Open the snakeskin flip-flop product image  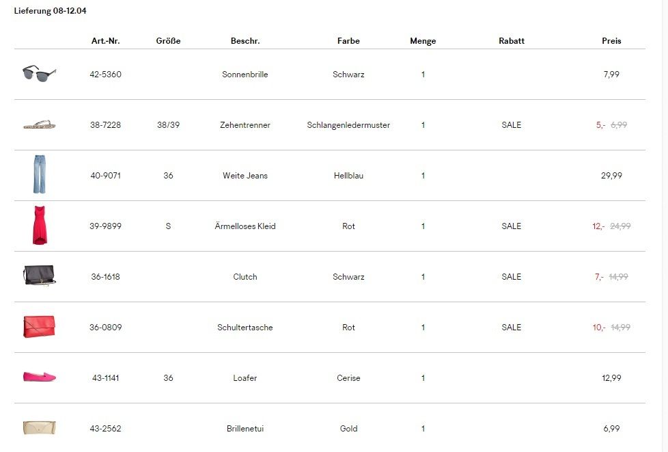coord(39,125)
